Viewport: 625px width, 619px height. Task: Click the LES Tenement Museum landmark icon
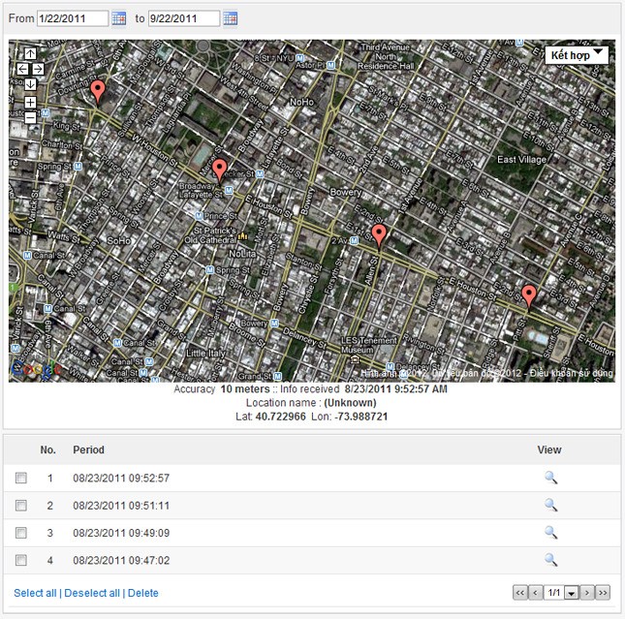coord(355,360)
